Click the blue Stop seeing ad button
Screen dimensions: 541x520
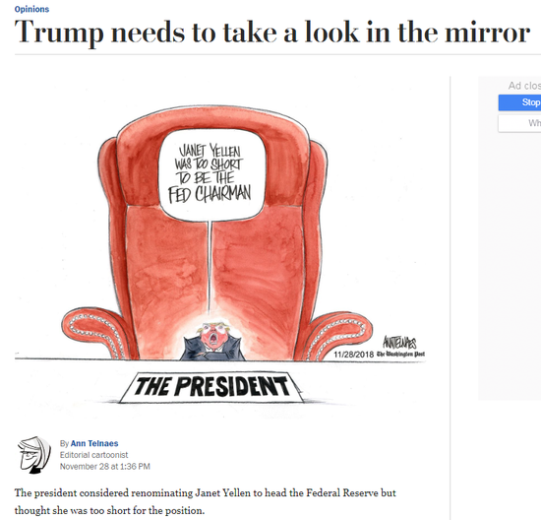pos(520,102)
